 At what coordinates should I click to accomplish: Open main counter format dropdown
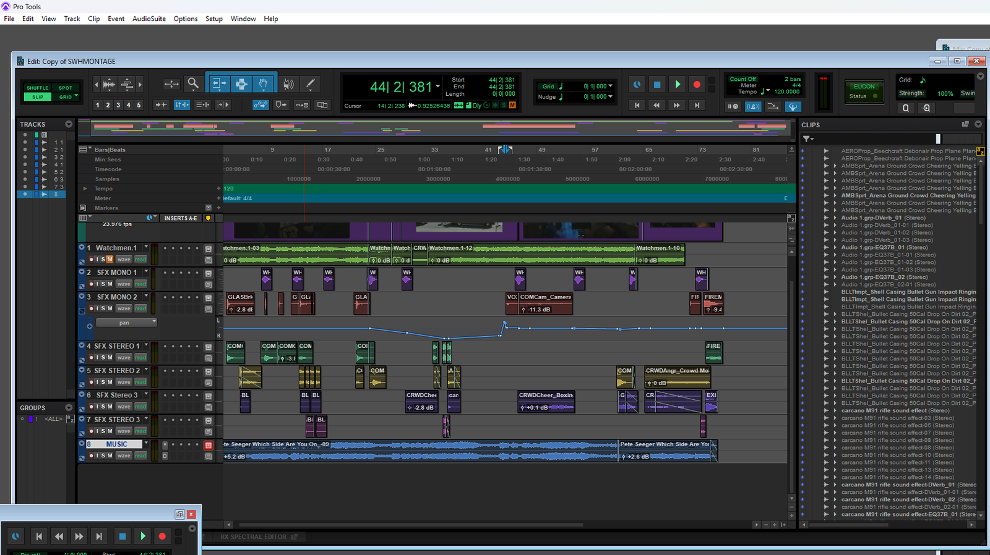coord(437,86)
